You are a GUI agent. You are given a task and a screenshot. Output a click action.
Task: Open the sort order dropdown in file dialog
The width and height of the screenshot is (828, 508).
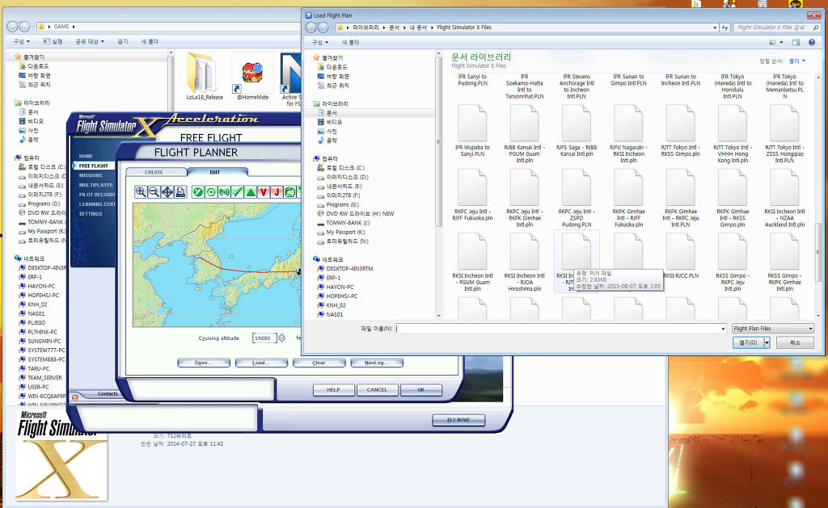797,61
